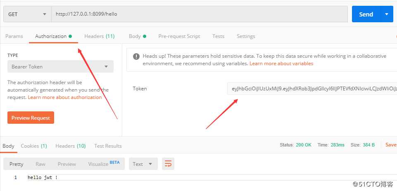Viewport: 397px width, 191px height.
Task: Open the request Headers (11) tab
Action: click(100, 36)
